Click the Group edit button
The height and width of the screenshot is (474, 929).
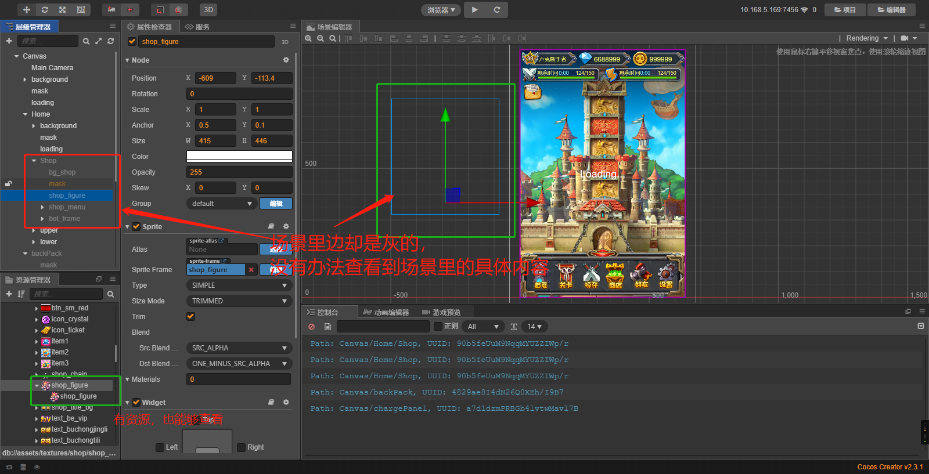pos(276,204)
